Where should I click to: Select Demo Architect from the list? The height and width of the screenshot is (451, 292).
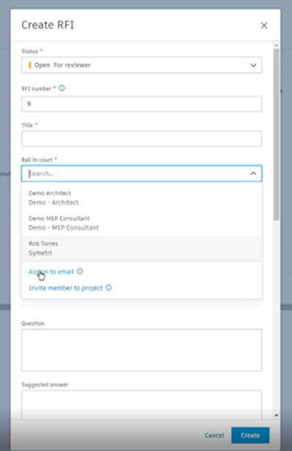[x=142, y=198]
